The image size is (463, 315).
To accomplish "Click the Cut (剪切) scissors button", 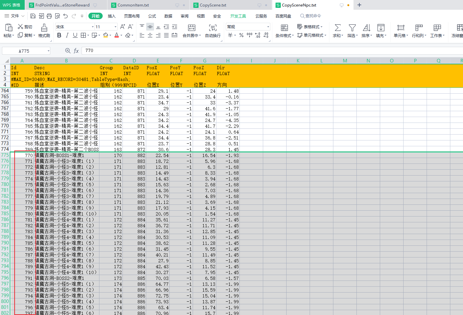I will [x=25, y=27].
